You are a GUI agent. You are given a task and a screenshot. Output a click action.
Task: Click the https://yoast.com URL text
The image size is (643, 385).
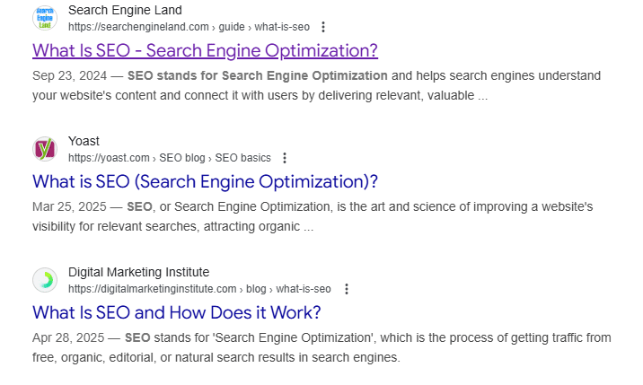[109, 158]
